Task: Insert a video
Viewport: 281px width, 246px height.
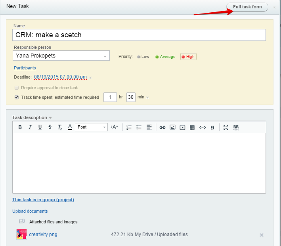Action: 182,128
